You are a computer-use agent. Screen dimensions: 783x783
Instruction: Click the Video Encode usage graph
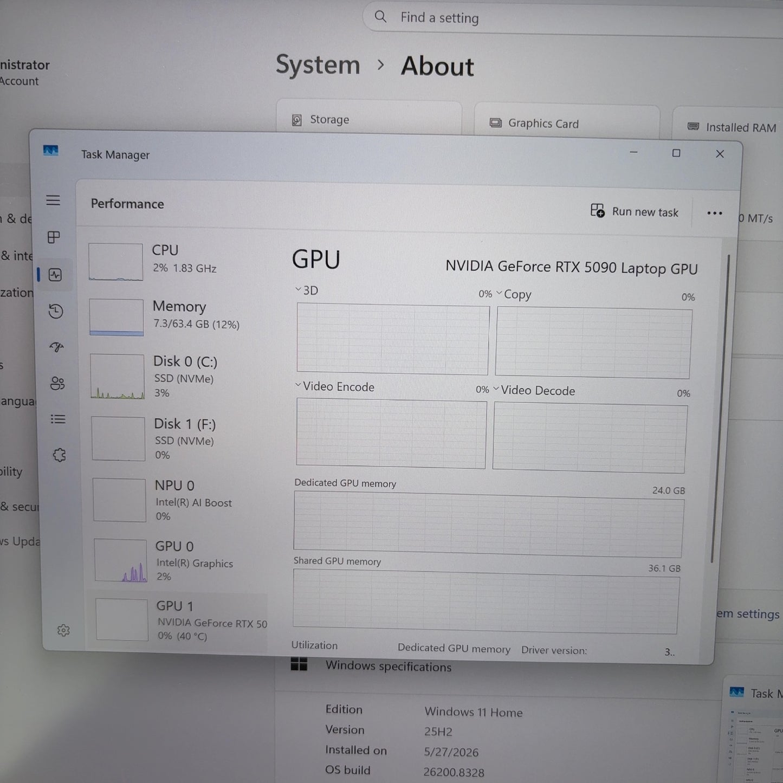[x=391, y=433]
